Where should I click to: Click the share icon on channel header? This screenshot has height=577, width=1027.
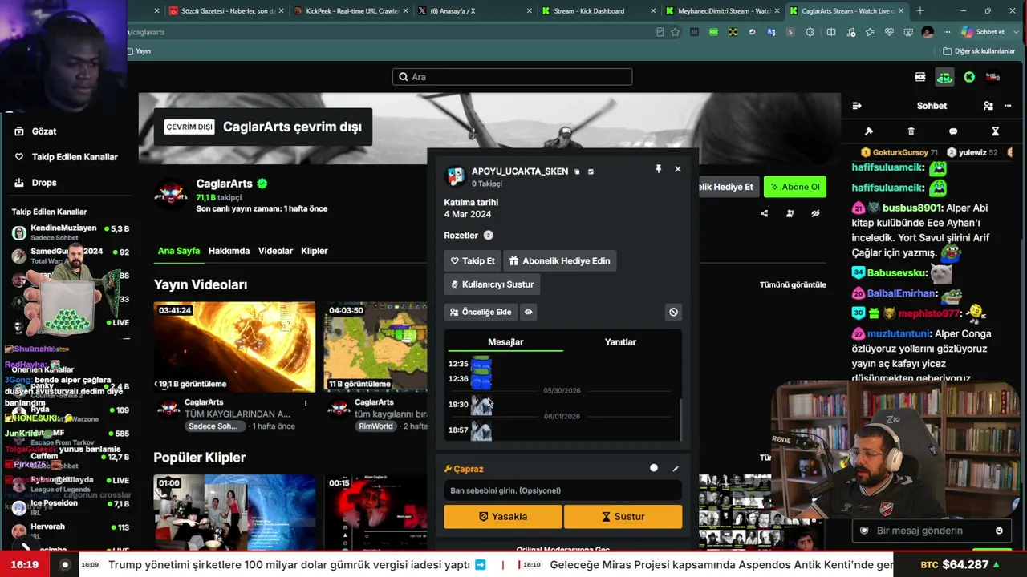pyautogui.click(x=764, y=213)
